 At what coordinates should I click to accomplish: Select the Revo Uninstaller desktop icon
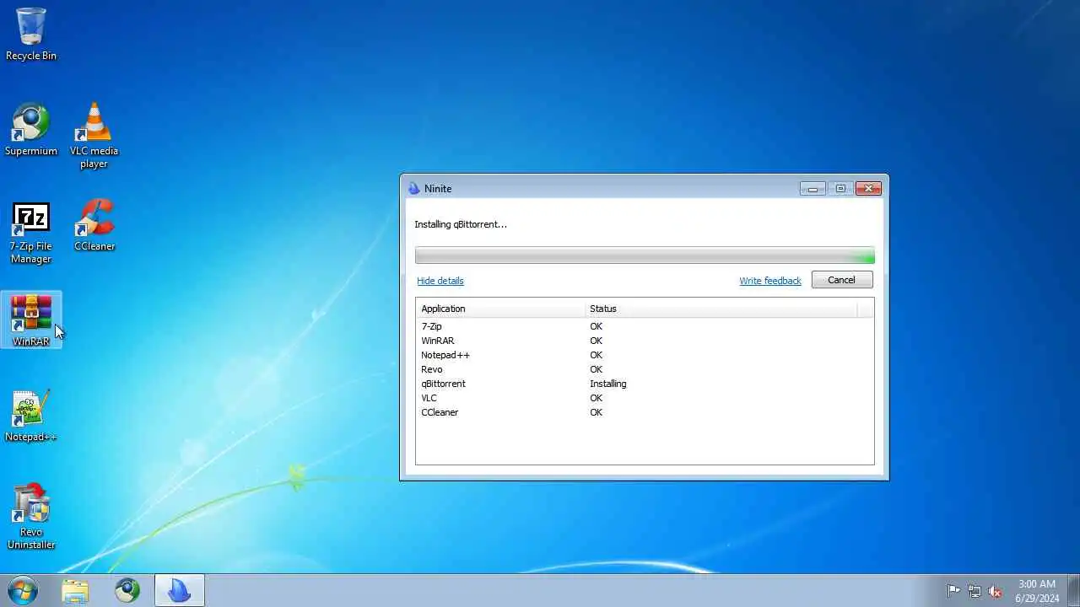31,516
